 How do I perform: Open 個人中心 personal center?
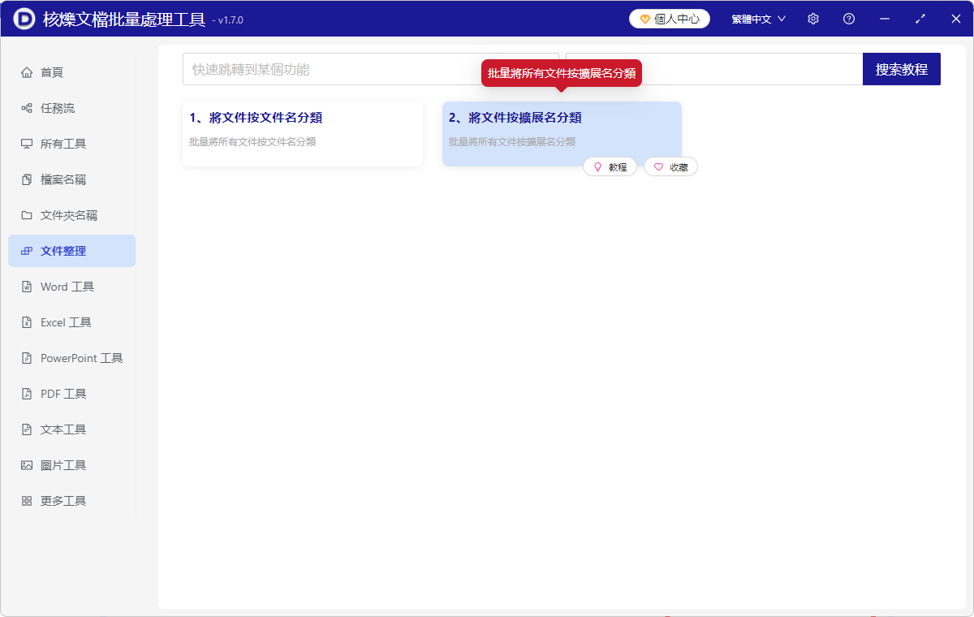(x=669, y=18)
